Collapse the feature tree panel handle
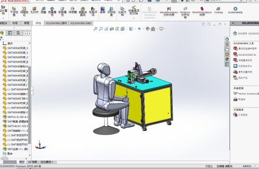259x169 pixels. (32, 91)
